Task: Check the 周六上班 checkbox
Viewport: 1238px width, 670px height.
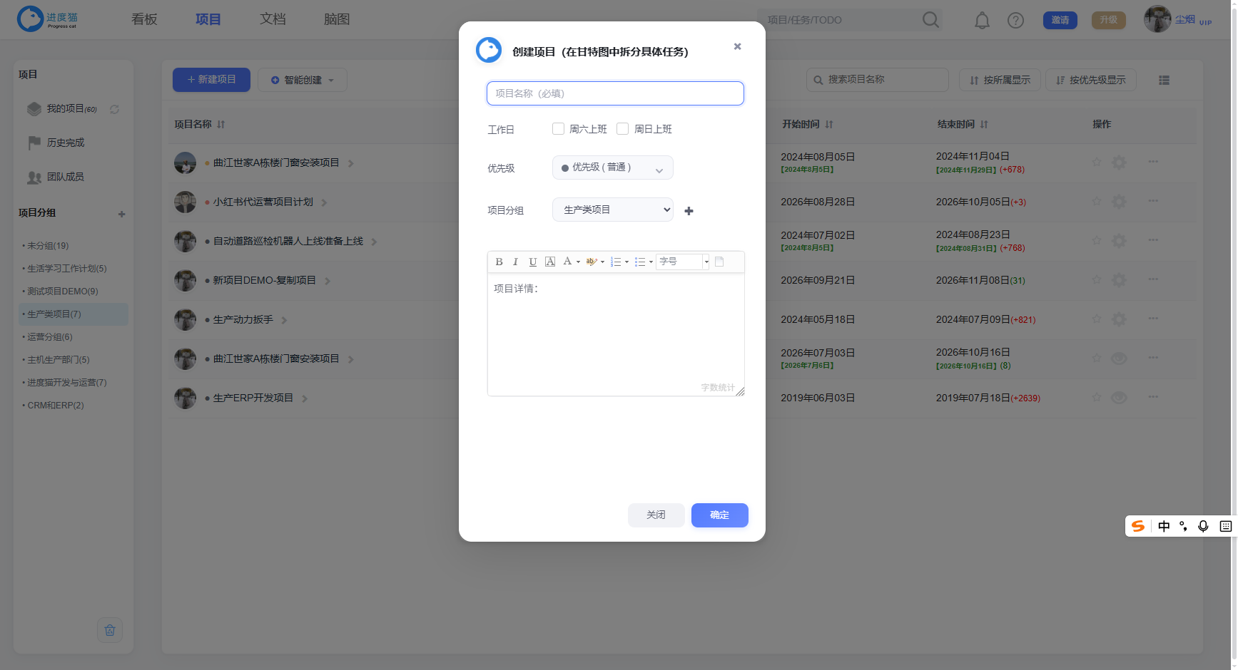Action: tap(558, 129)
